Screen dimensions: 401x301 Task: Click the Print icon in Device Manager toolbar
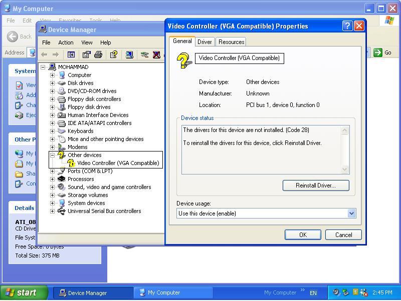click(x=98, y=55)
